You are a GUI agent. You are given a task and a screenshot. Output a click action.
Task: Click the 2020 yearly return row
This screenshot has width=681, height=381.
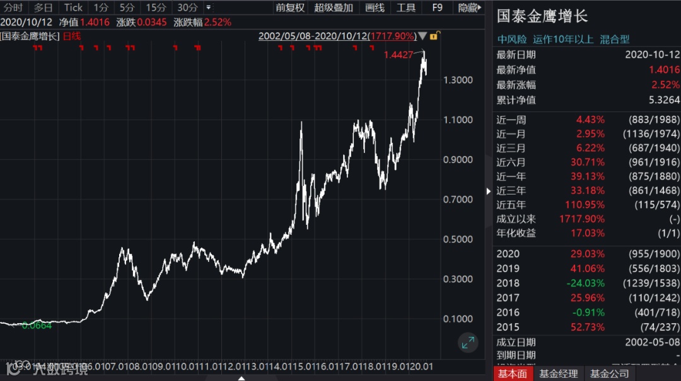click(x=588, y=254)
